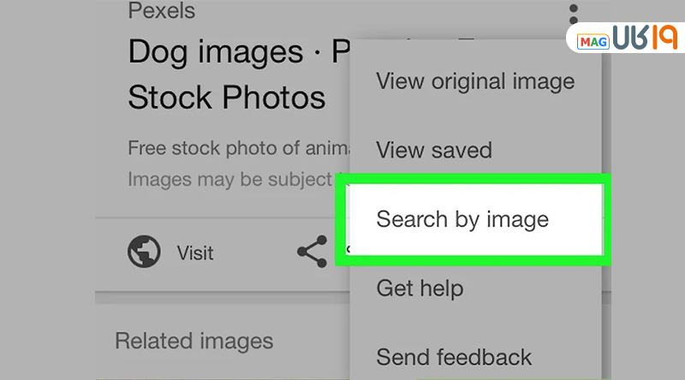Image resolution: width=685 pixels, height=380 pixels.
Task: Click the globe icon beside Visit
Action: (144, 252)
